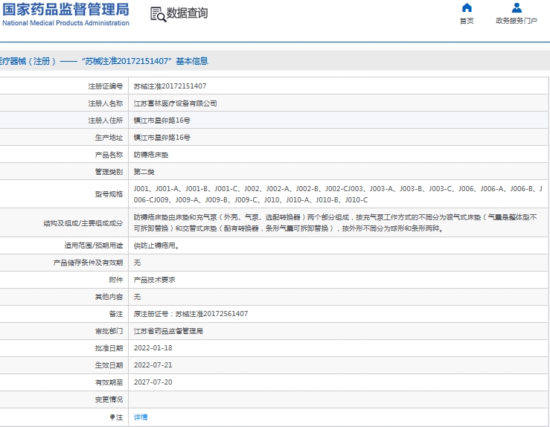Open the 详情 details link

pyautogui.click(x=141, y=417)
